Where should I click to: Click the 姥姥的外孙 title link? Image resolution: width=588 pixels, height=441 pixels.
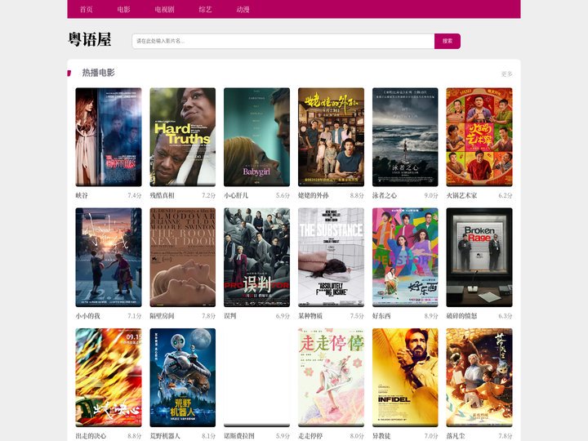(314, 195)
